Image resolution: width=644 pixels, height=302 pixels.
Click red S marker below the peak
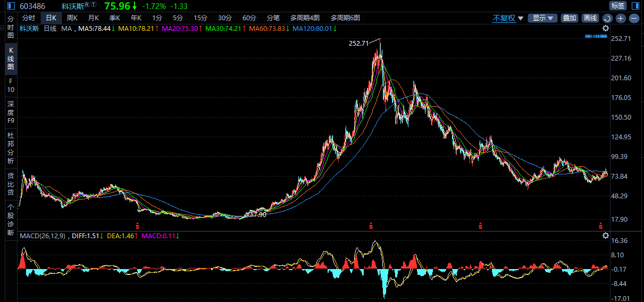click(x=371, y=226)
